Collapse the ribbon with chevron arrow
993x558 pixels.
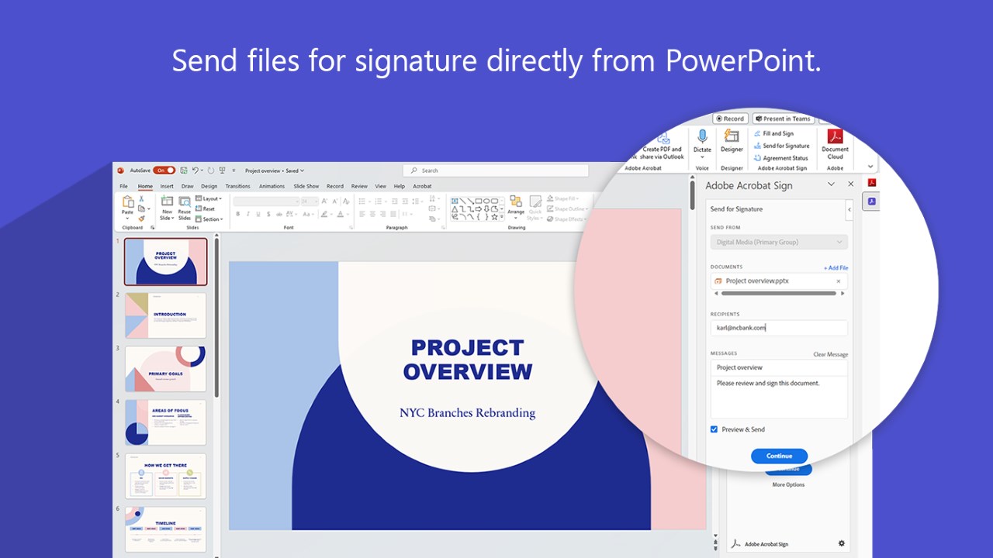coord(870,166)
